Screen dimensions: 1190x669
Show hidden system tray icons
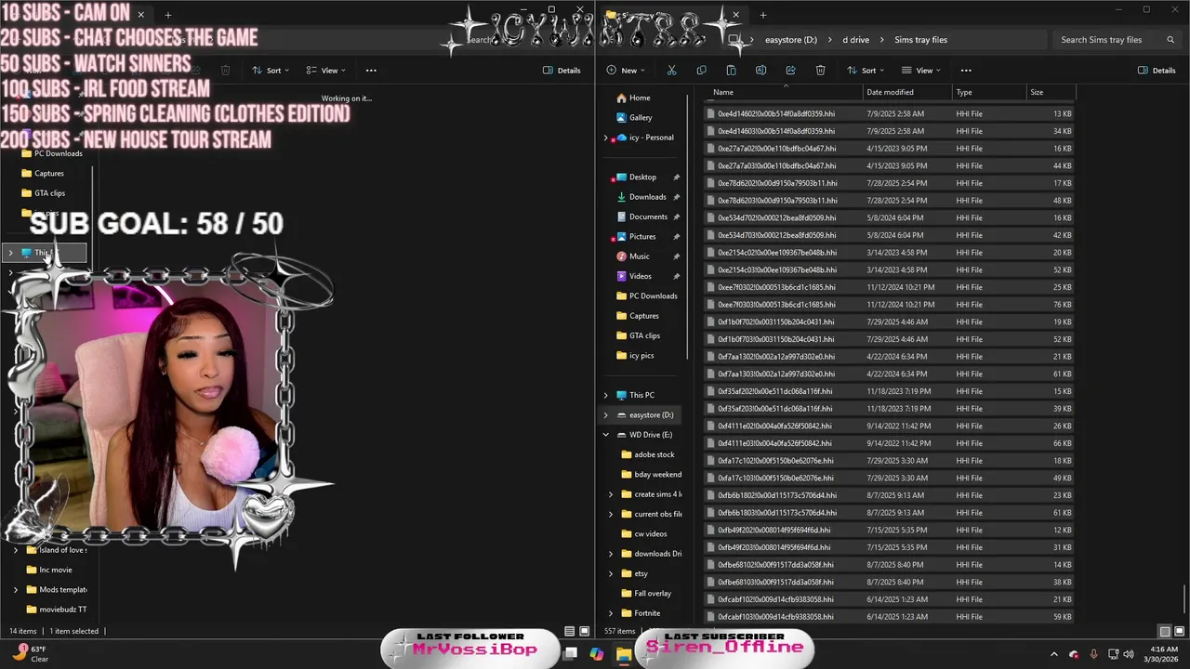[1053, 654]
